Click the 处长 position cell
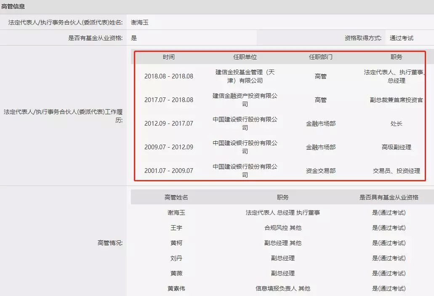The image size is (434, 296). [397, 123]
